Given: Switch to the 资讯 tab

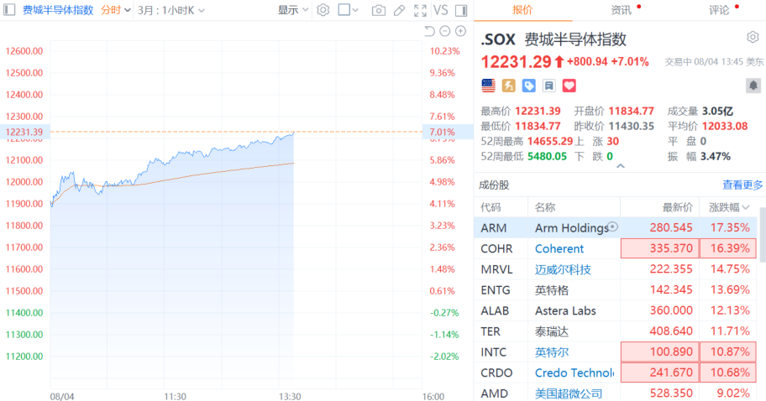Looking at the screenshot, I should pyautogui.click(x=621, y=10).
